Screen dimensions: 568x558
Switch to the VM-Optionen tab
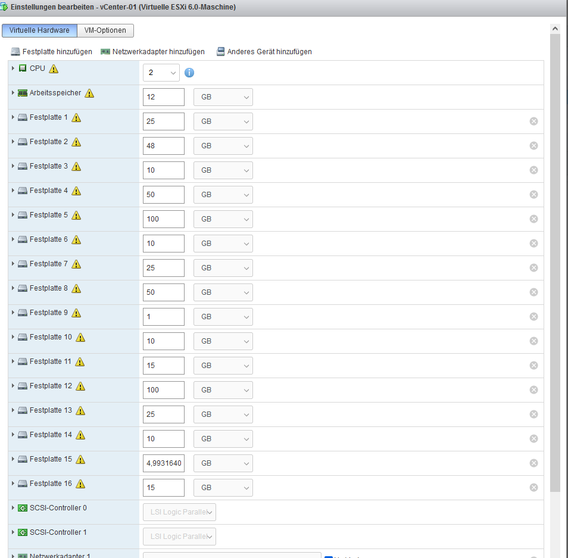point(105,30)
